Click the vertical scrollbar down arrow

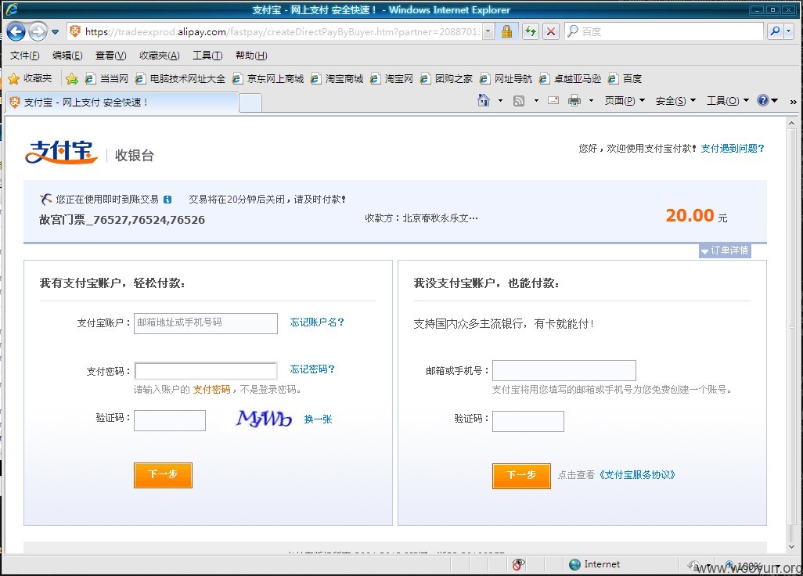coord(792,546)
